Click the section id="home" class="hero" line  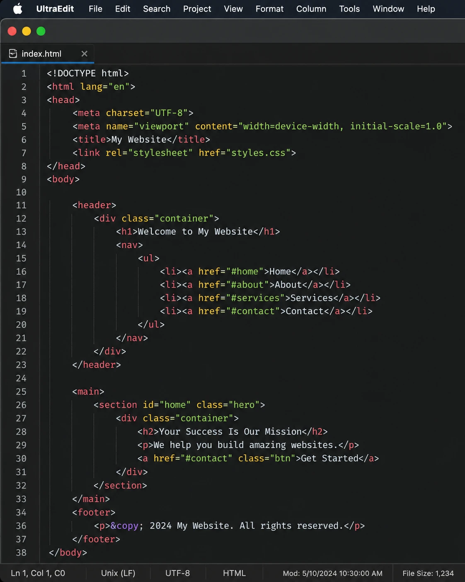[x=179, y=405]
